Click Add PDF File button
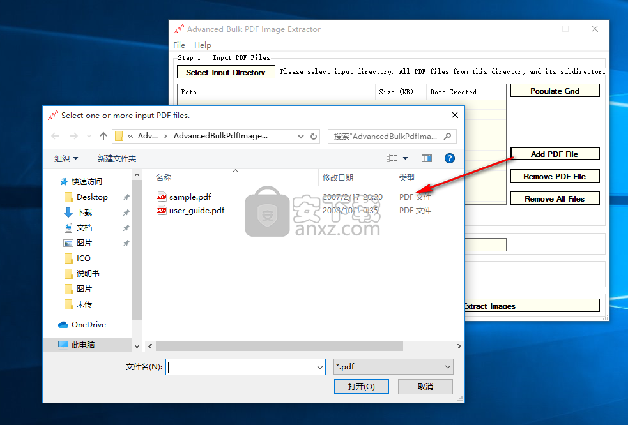Screen dimensions: 628x425 pyautogui.click(x=555, y=154)
